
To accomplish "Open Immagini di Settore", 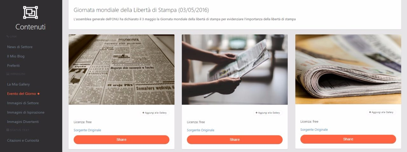I will [23, 103].
